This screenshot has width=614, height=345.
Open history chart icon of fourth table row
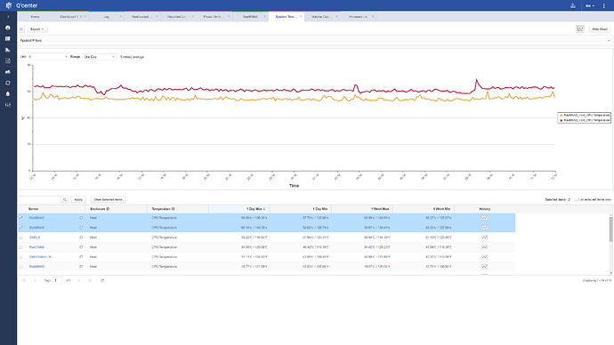click(x=484, y=247)
